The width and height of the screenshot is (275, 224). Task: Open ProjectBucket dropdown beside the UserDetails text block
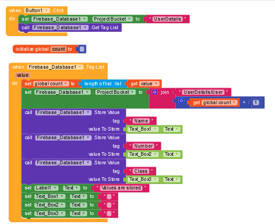click(x=112, y=19)
